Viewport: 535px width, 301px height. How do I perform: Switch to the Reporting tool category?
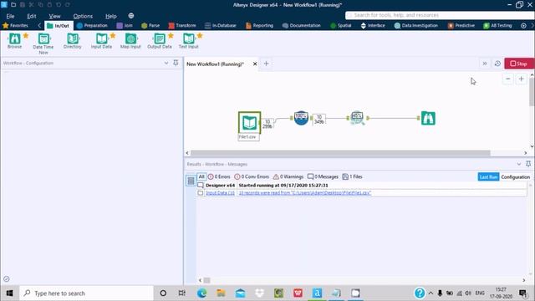[259, 26]
